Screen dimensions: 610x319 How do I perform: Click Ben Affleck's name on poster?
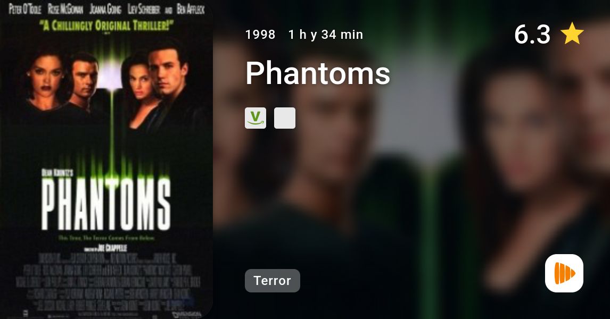point(191,9)
